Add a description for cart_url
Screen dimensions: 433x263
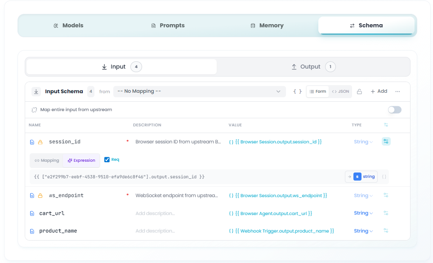pos(155,213)
